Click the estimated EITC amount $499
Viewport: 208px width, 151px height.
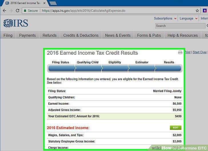178,116
